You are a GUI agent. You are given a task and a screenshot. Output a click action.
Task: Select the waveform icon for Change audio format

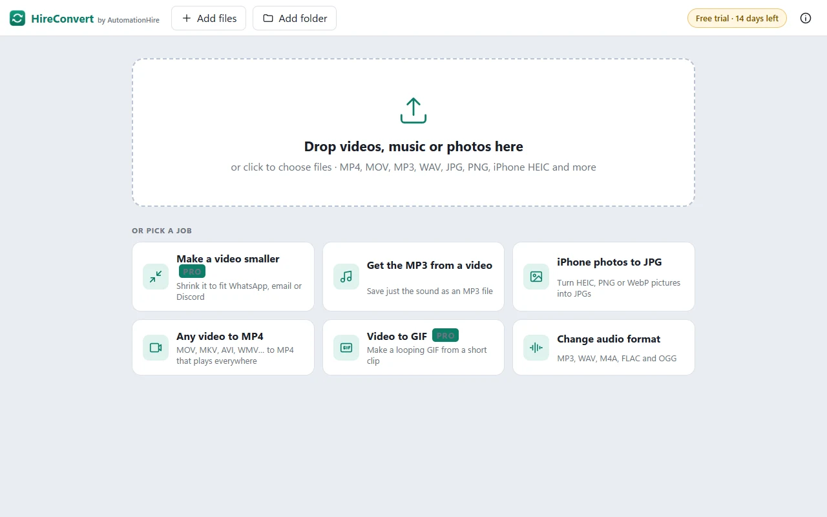point(536,348)
